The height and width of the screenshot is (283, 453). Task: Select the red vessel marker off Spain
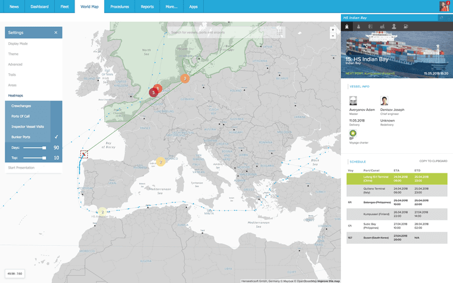click(x=84, y=154)
